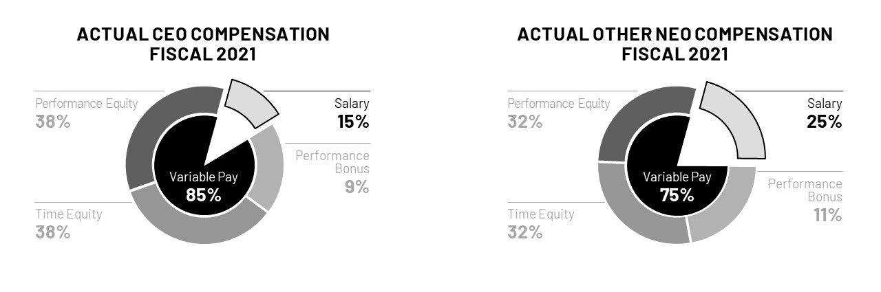Click the Performance Bonus 11% label
Viewport: 881px width, 292px height.
pos(807,199)
